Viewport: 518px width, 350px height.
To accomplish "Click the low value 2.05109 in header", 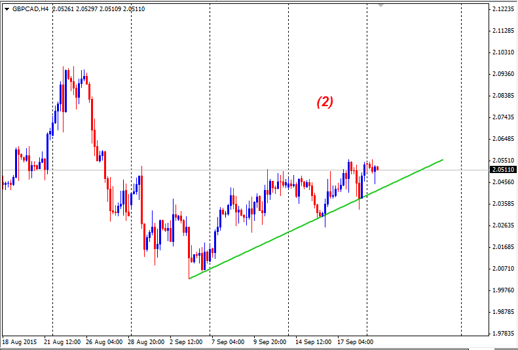I will 110,9.
